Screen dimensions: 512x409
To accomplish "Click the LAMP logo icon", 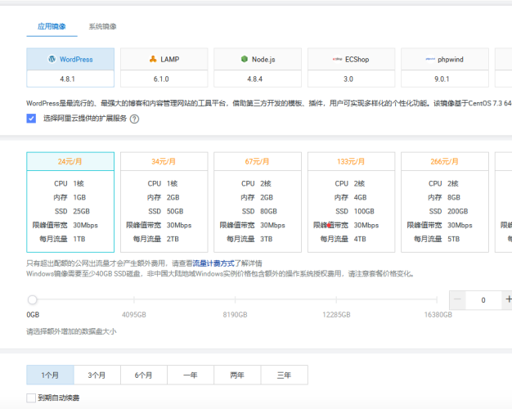I will (x=153, y=59).
